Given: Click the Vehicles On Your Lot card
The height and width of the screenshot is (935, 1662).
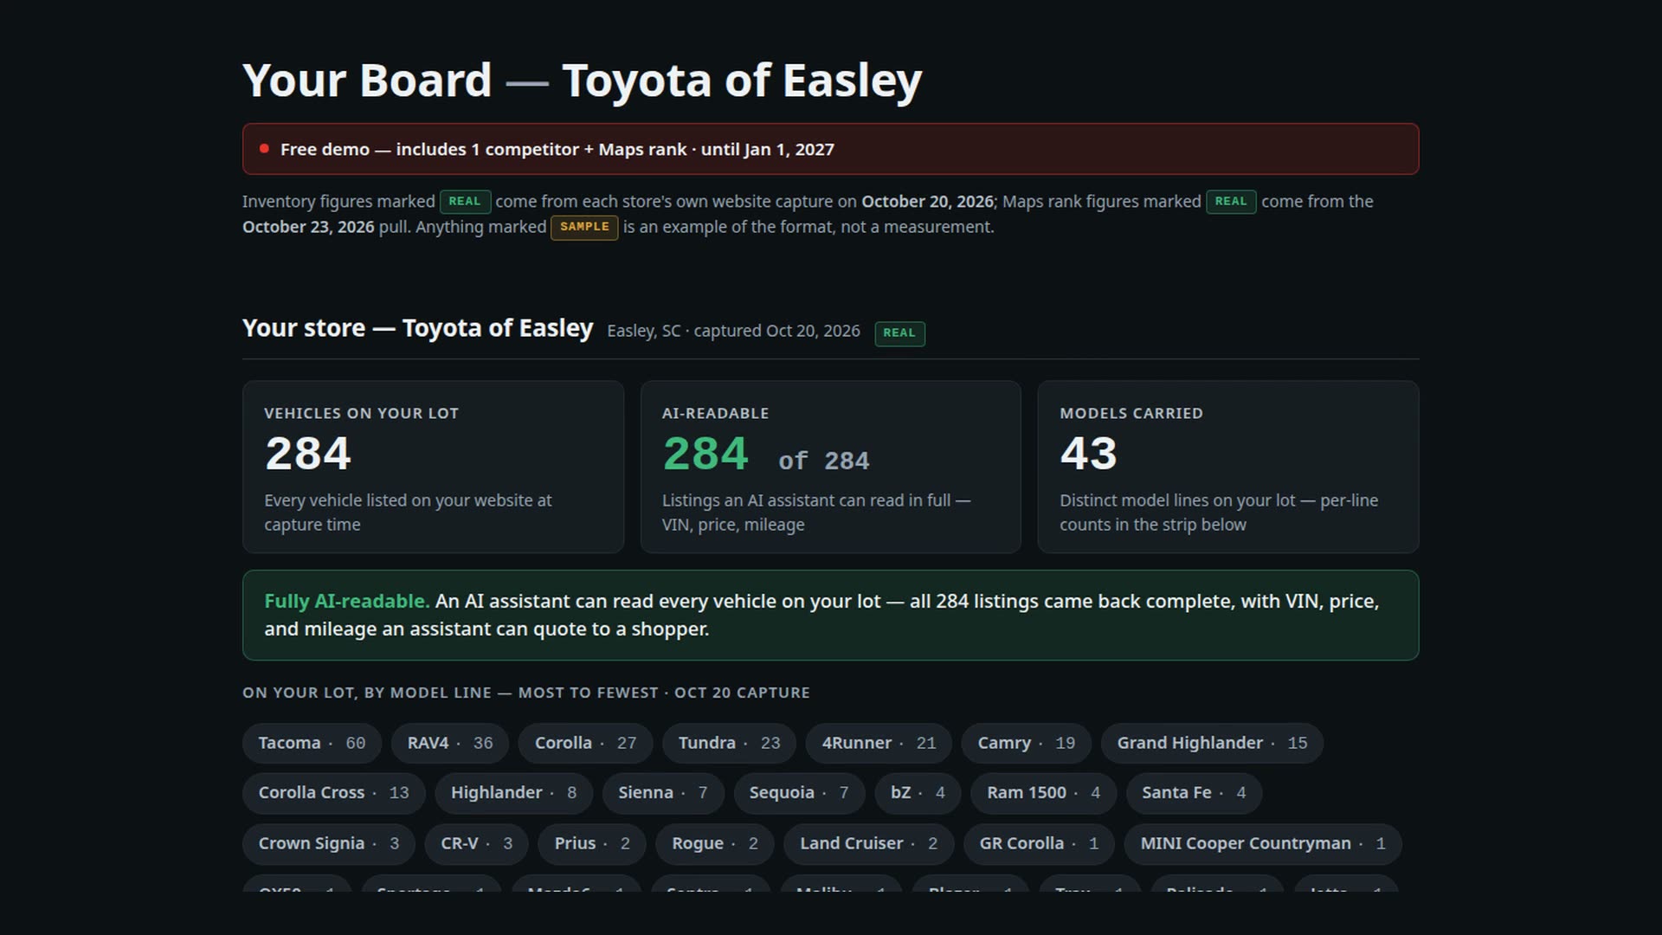Looking at the screenshot, I should point(433,467).
